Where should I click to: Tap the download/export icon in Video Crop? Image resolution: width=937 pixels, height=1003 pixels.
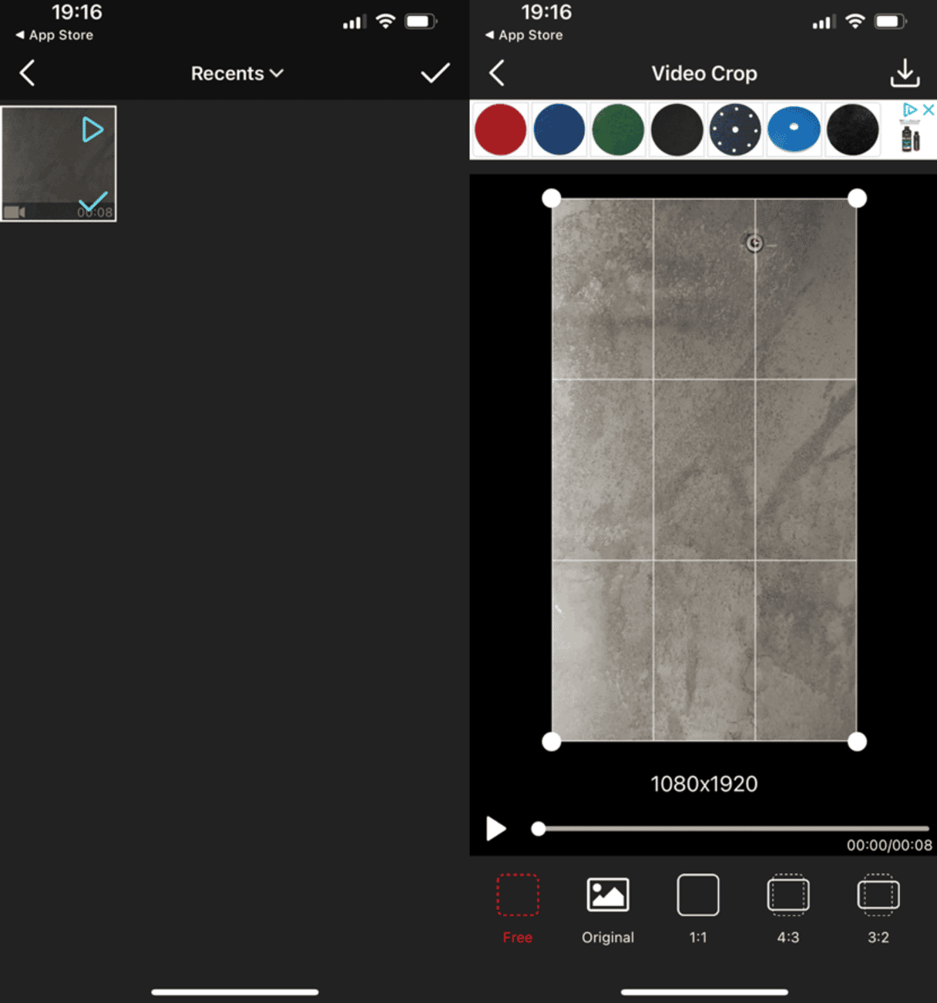905,73
